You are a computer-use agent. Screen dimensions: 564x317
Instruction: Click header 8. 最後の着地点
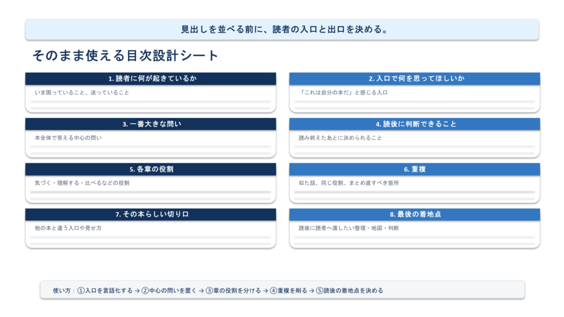tap(415, 214)
